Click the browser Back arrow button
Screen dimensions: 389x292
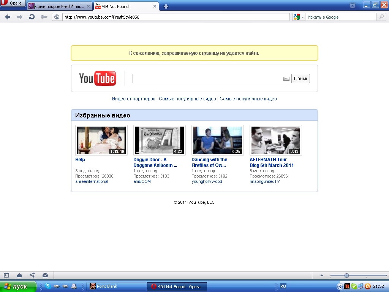[x=8, y=17]
